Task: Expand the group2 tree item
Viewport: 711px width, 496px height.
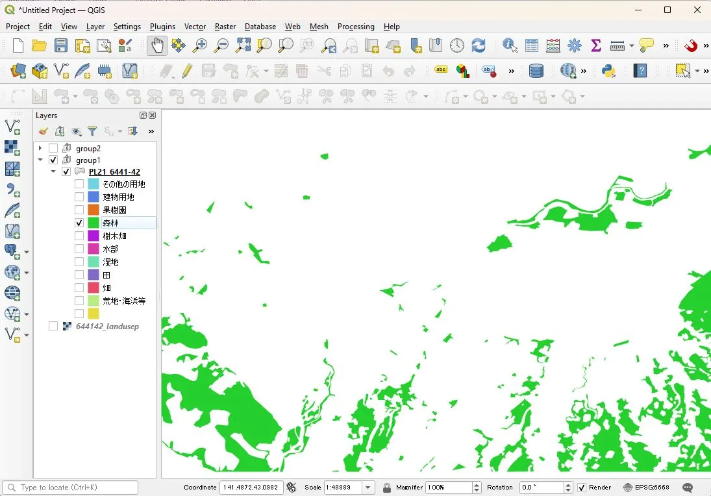Action: pos(40,148)
